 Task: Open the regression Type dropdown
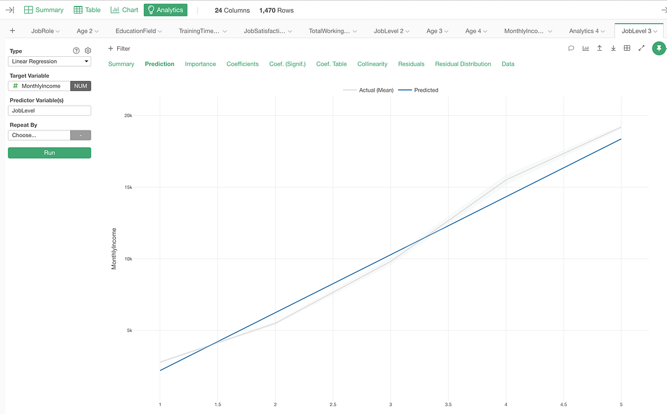49,61
